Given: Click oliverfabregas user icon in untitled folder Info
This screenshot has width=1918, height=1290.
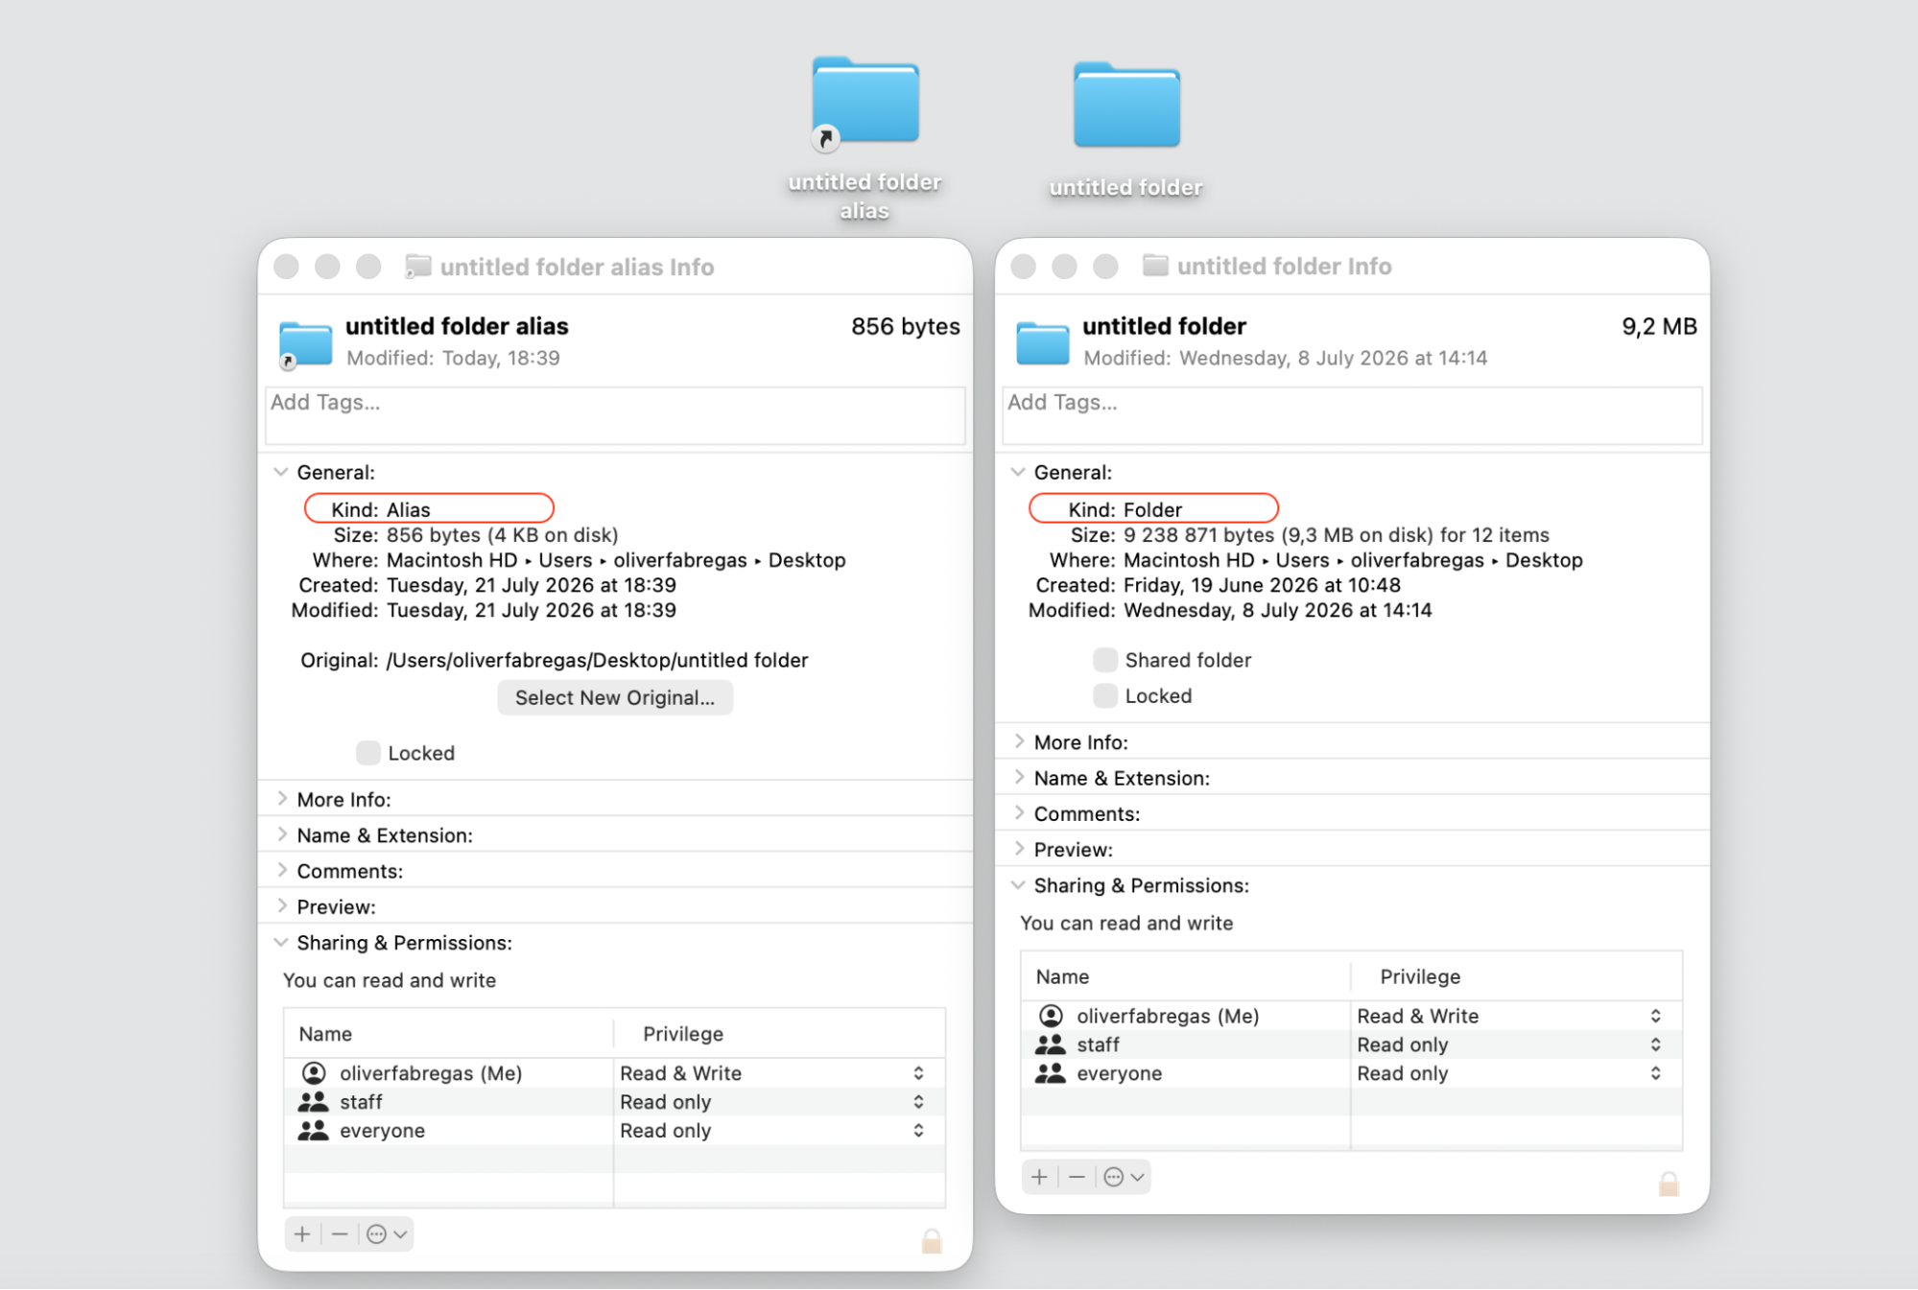Looking at the screenshot, I should tap(1051, 1015).
